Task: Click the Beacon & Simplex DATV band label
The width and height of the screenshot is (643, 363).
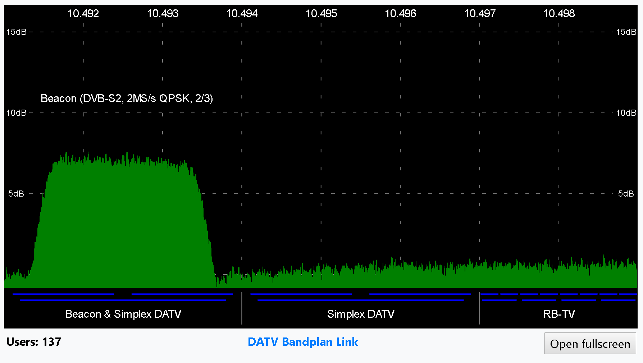Action: click(x=123, y=314)
